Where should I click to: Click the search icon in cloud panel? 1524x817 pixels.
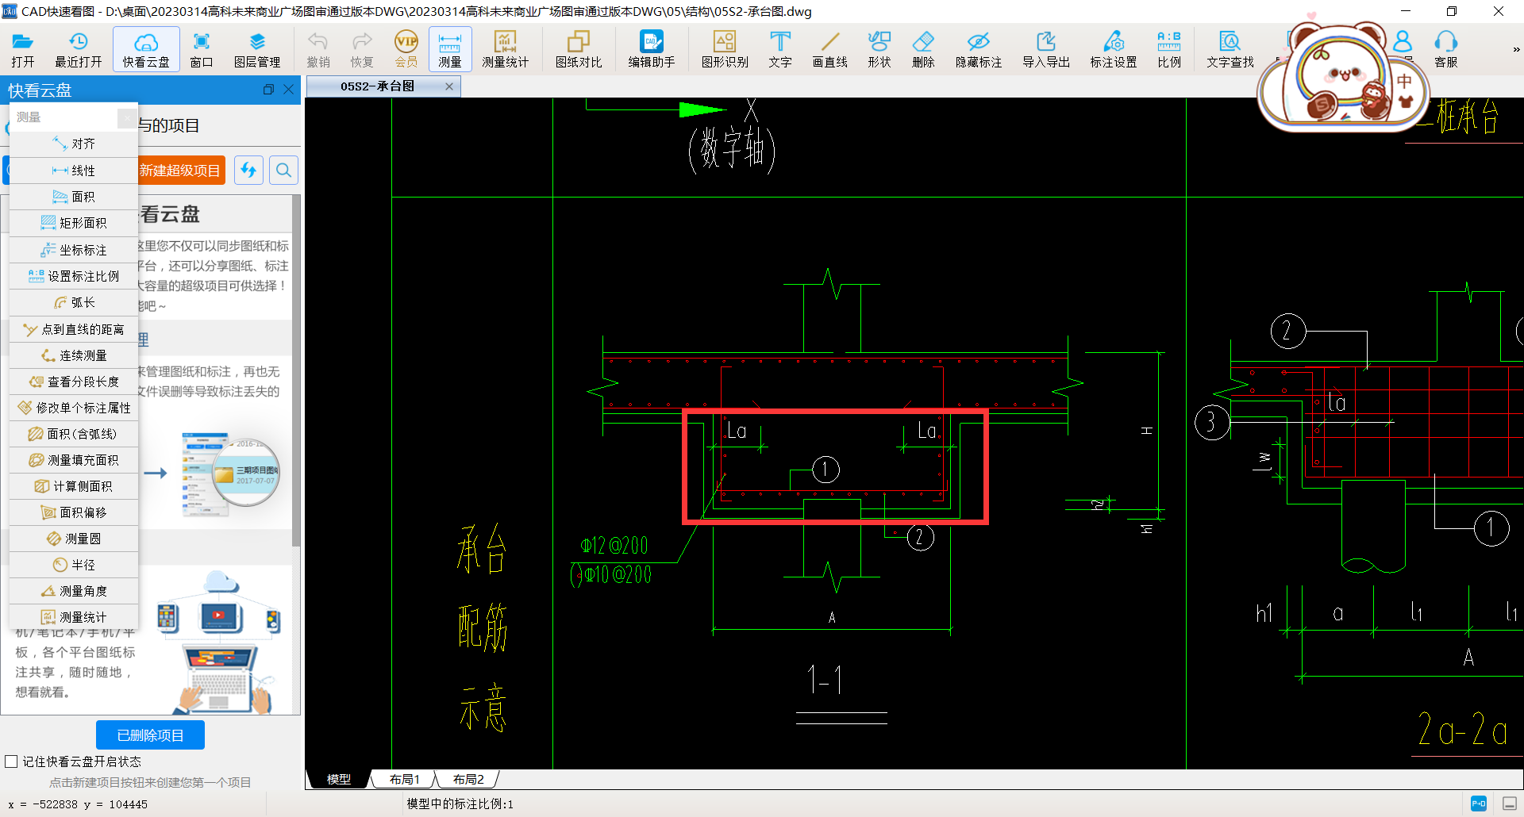click(283, 170)
